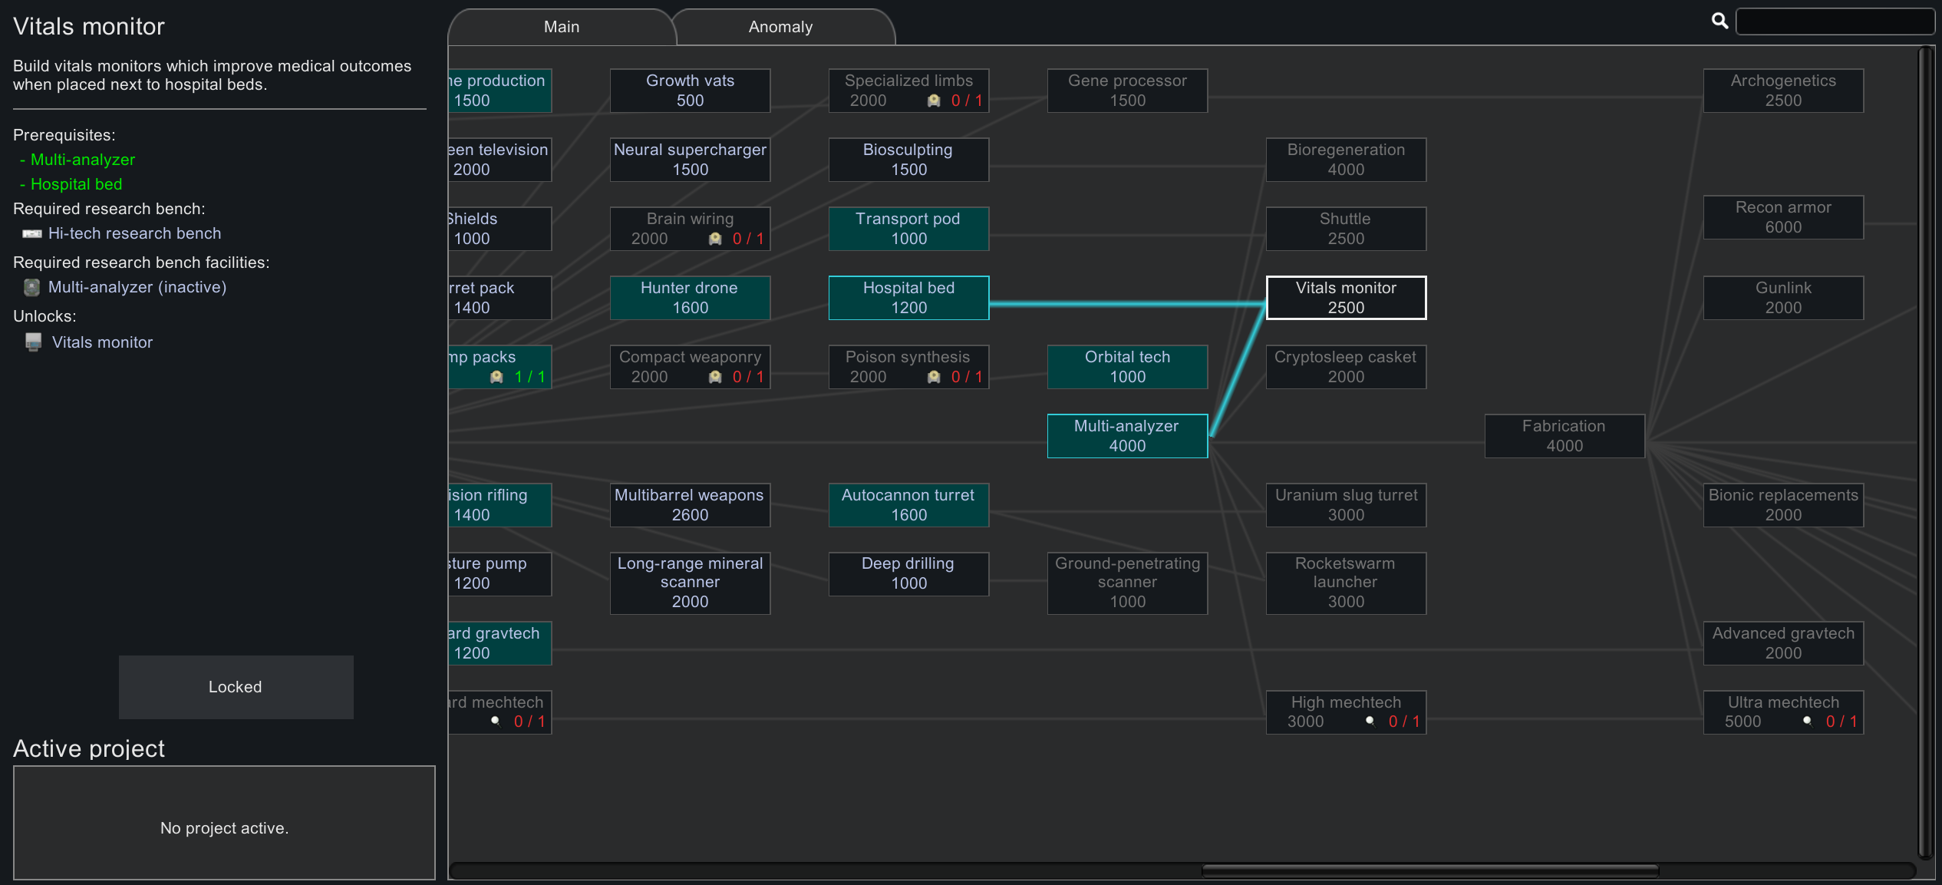
Task: Select the Rocketswarm launcher node
Action: pos(1346,583)
